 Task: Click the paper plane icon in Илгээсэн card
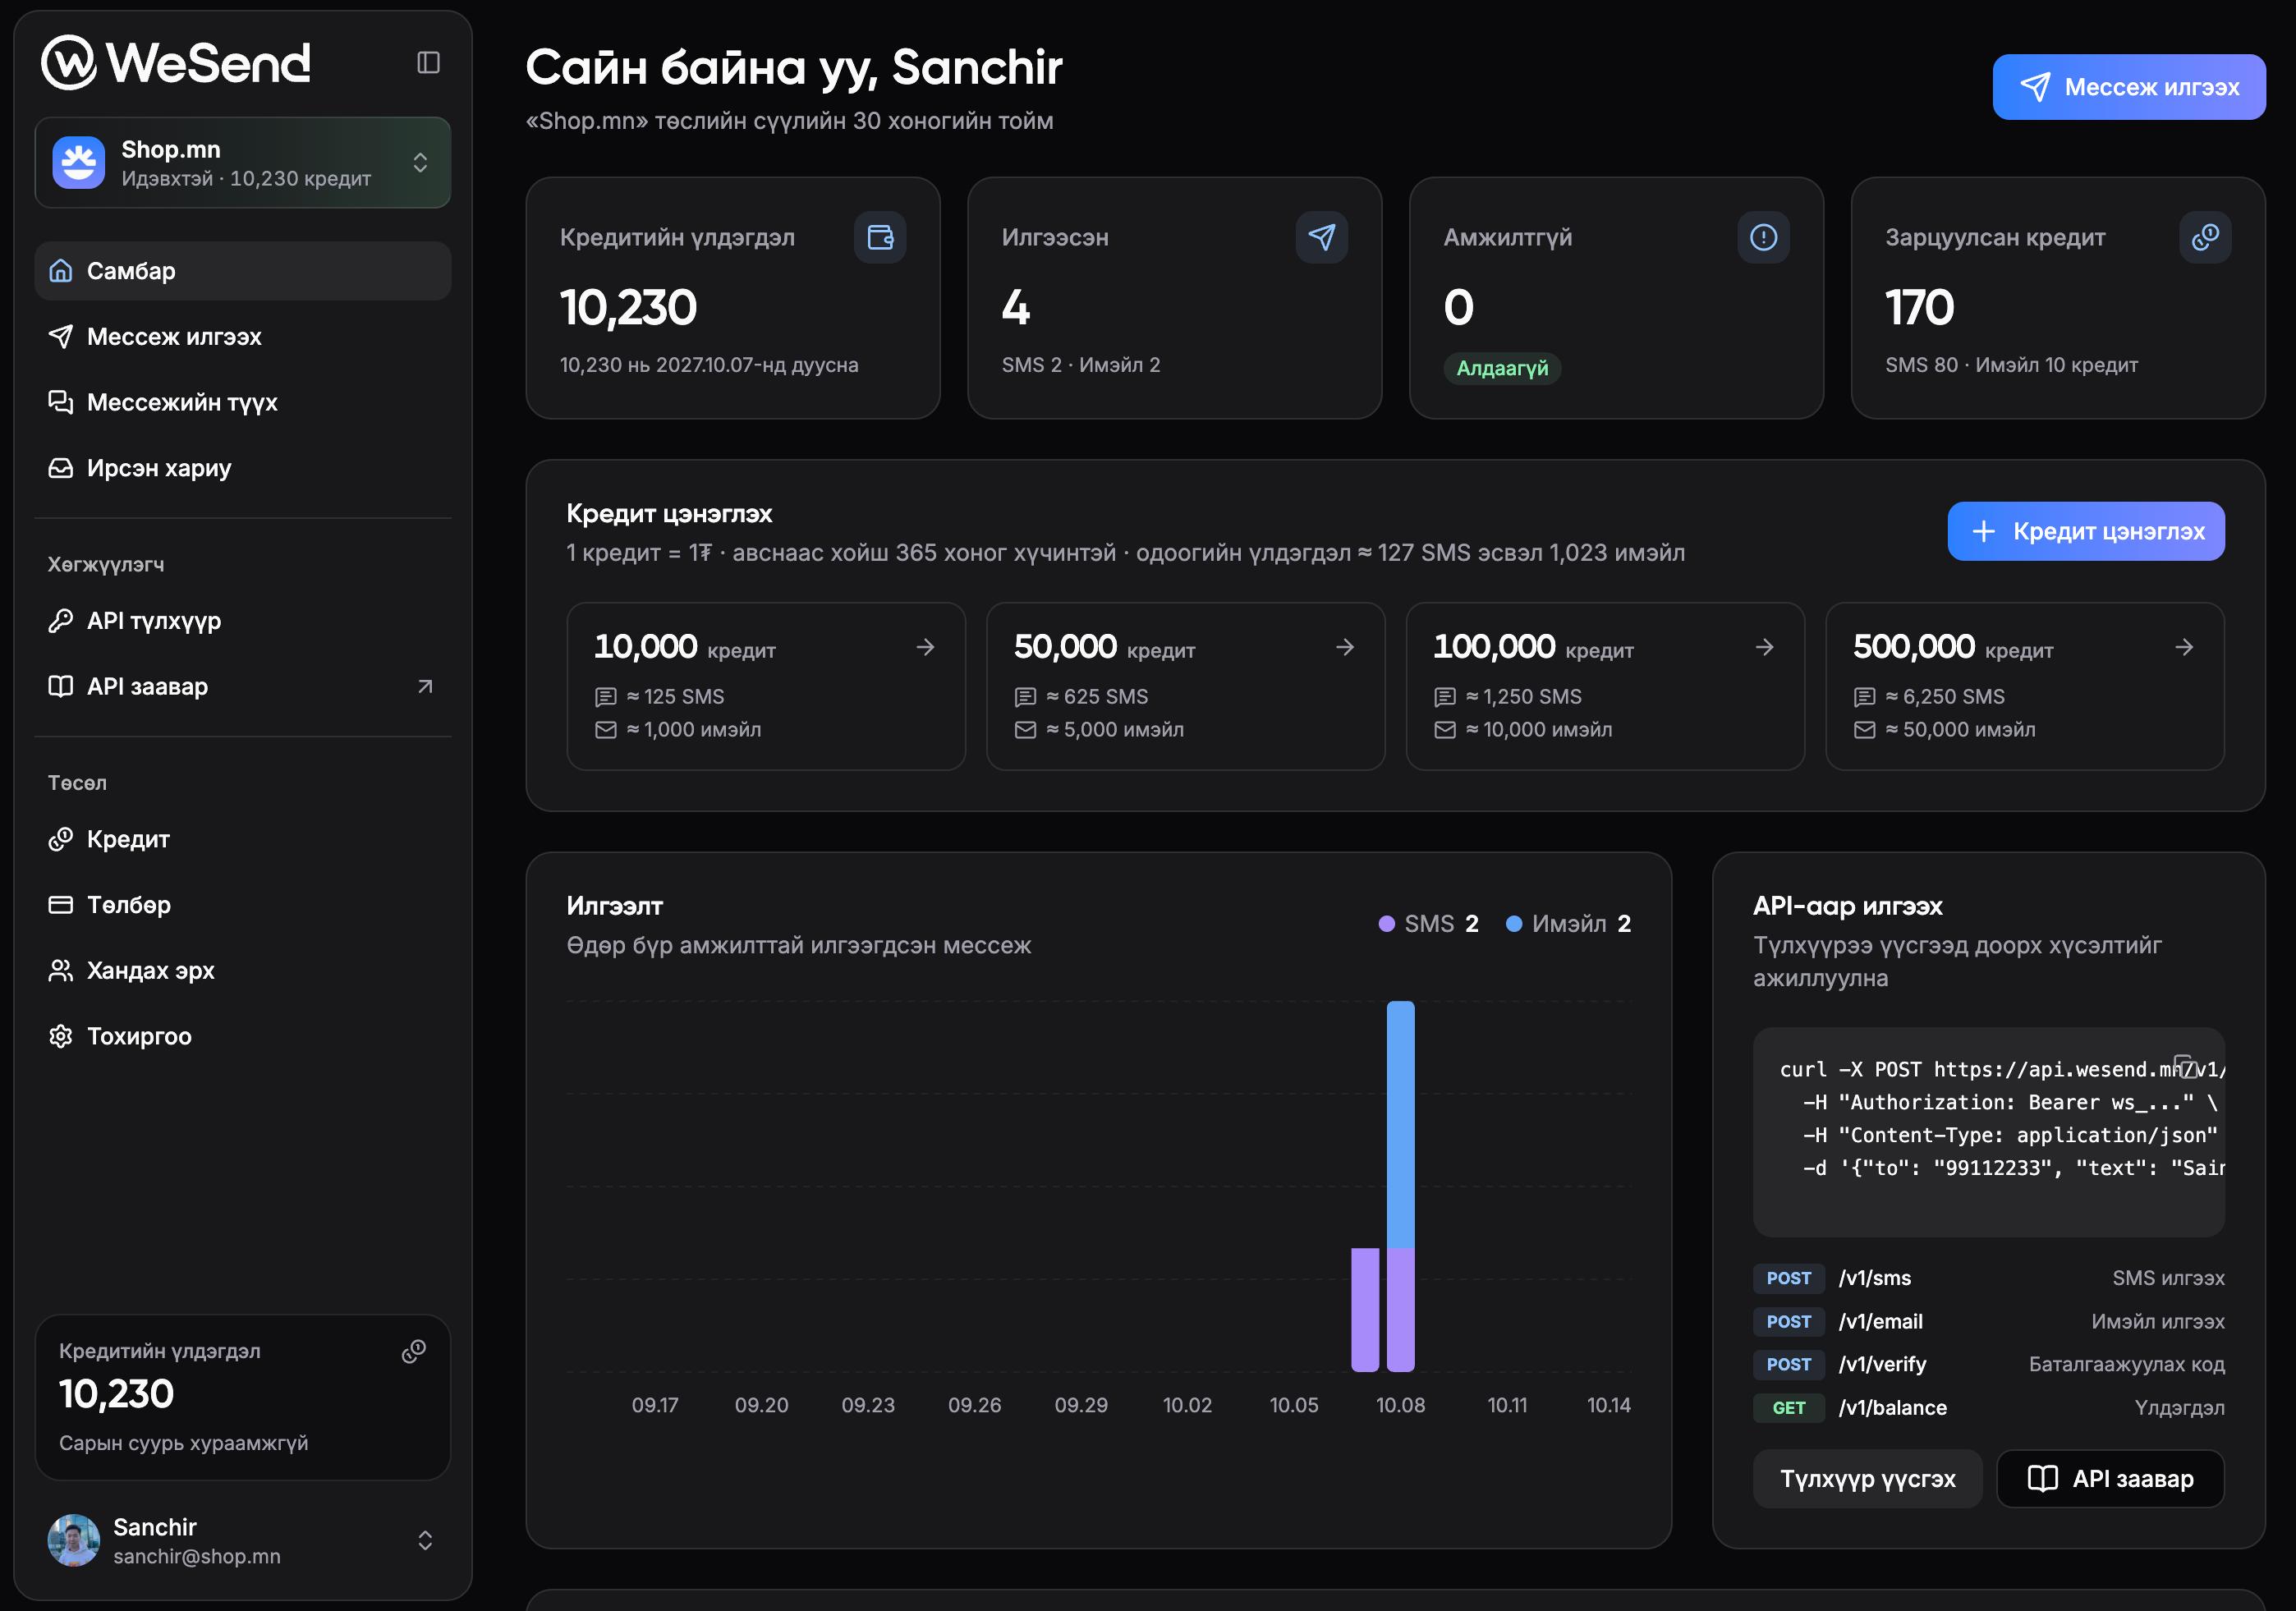(x=1321, y=237)
